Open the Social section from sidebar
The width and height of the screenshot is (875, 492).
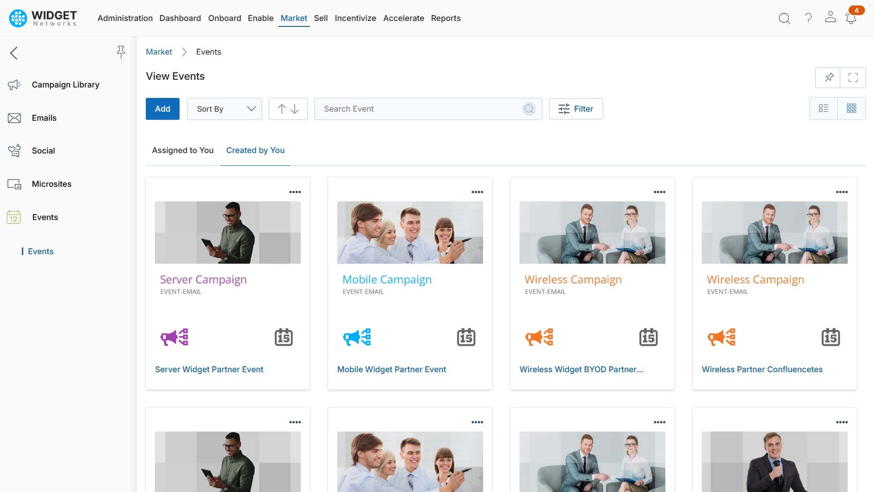pyautogui.click(x=43, y=151)
